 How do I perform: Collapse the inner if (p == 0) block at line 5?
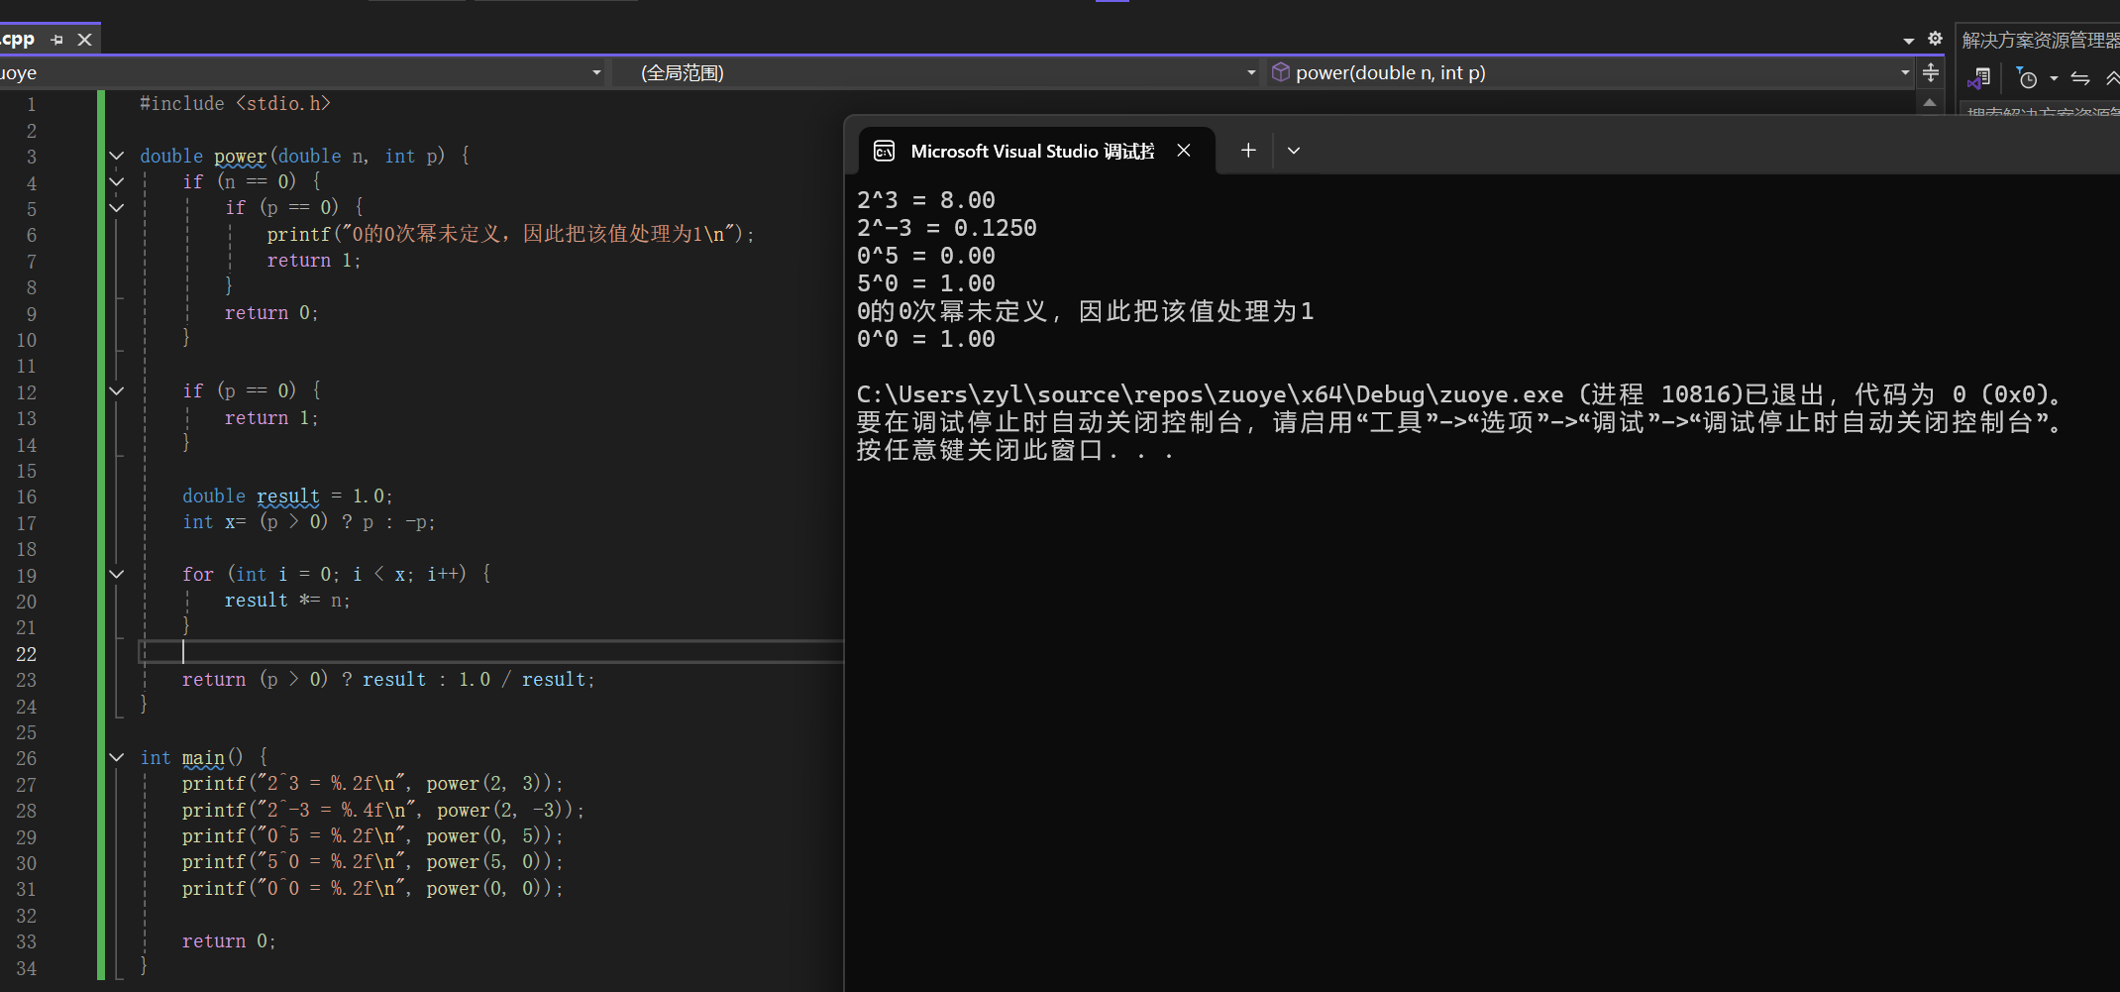pos(117,207)
